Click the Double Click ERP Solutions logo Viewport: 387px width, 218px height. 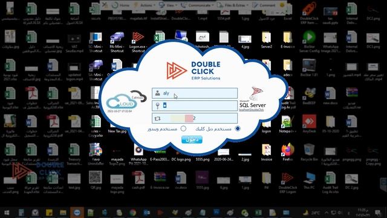(193, 71)
